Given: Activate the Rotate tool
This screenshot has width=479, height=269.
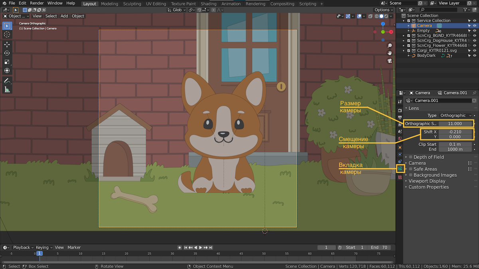Looking at the screenshot, I should (7, 53).
